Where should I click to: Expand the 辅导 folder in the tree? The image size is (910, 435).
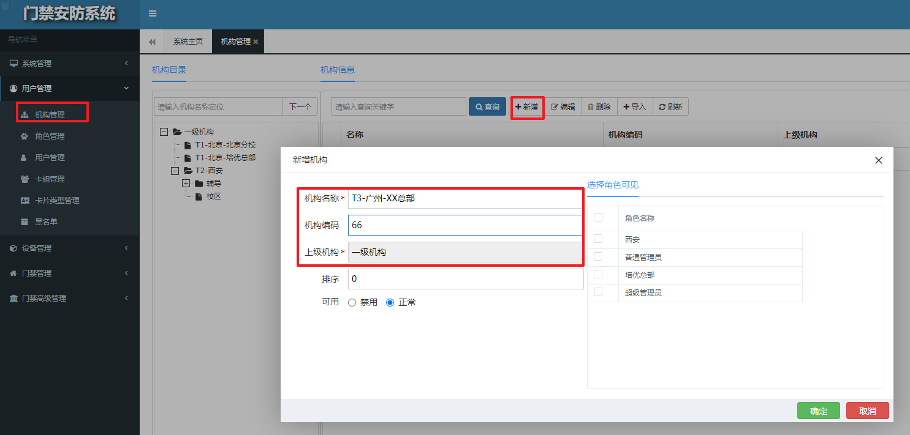(186, 183)
